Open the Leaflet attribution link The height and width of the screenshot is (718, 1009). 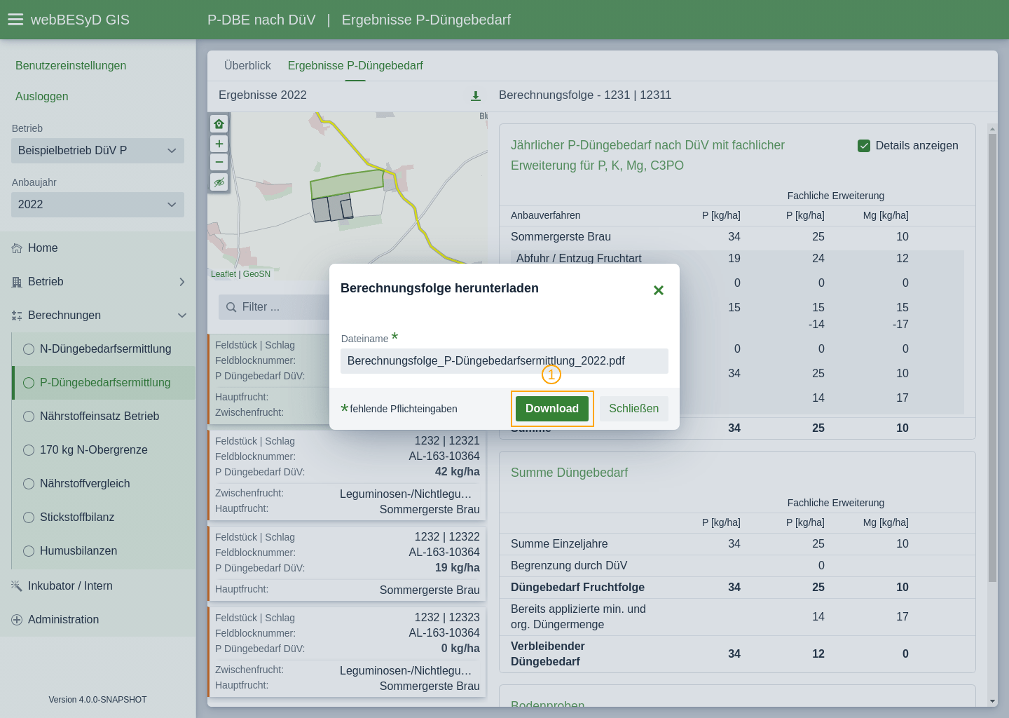point(224,274)
